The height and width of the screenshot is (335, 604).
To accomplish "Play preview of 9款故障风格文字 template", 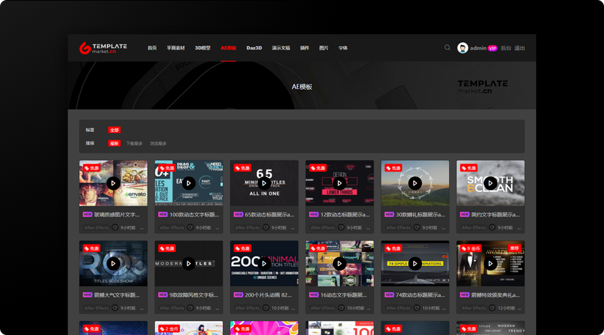I will [x=189, y=263].
